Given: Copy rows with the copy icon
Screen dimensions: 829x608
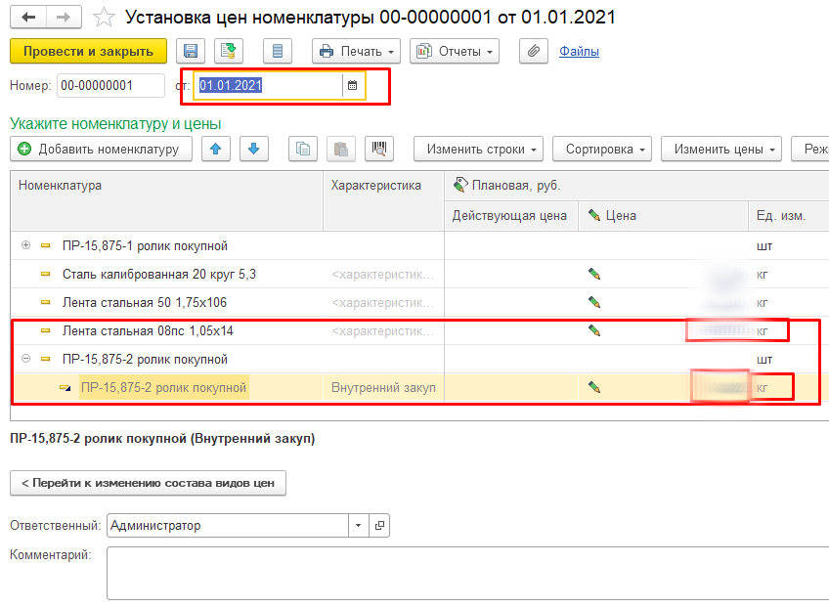Looking at the screenshot, I should pyautogui.click(x=303, y=150).
